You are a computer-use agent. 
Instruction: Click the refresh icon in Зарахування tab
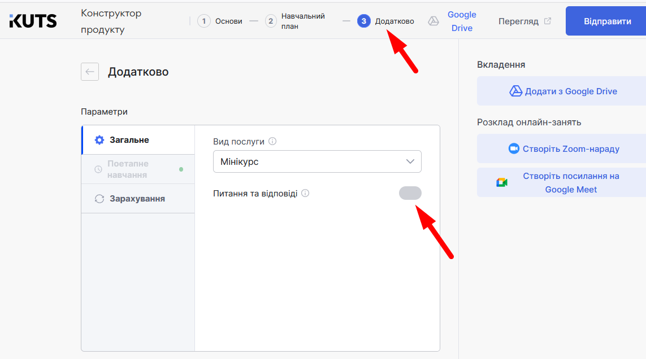coord(99,199)
